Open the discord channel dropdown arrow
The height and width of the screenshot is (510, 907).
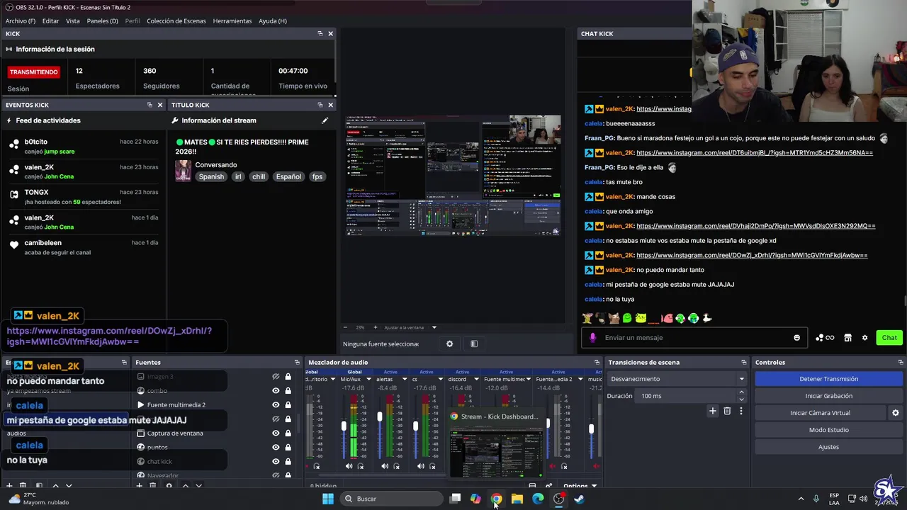(x=476, y=379)
